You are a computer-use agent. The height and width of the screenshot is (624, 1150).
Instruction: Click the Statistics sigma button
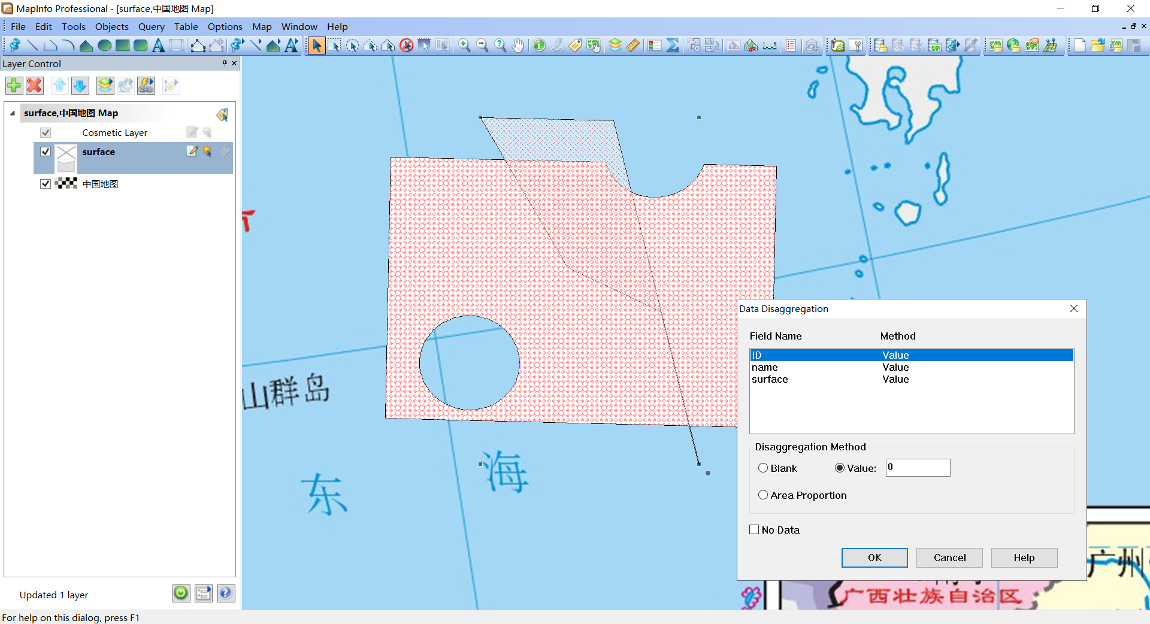(x=673, y=46)
